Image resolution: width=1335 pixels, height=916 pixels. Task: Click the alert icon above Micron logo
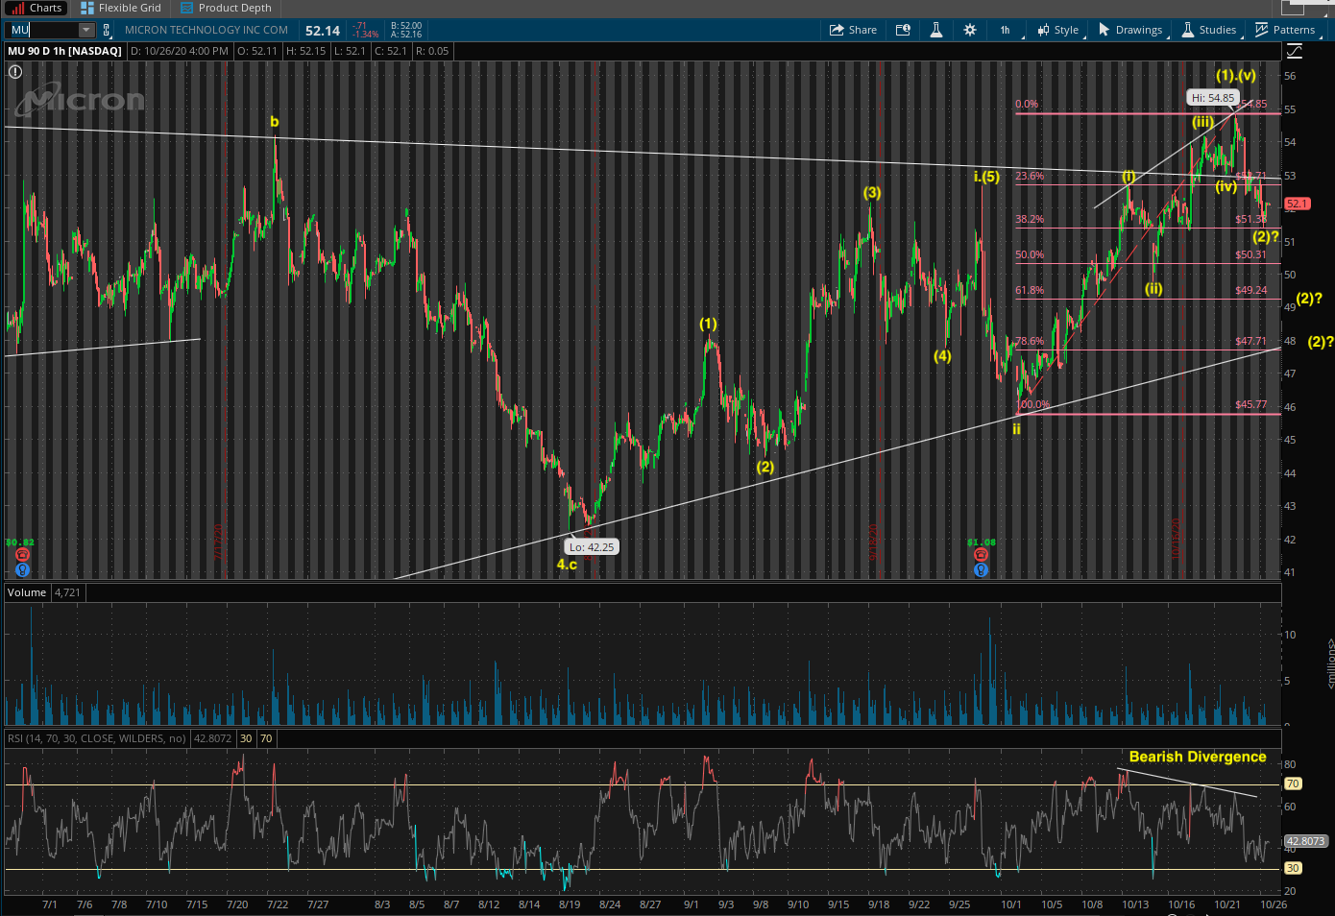[14, 71]
